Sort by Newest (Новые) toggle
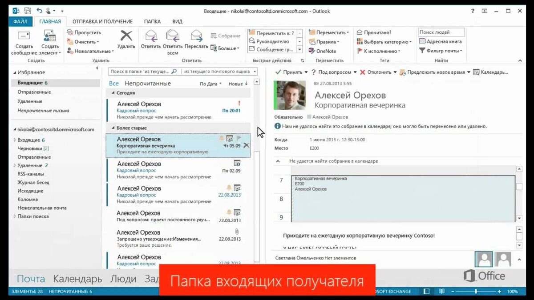The image size is (534, 300). click(x=238, y=84)
